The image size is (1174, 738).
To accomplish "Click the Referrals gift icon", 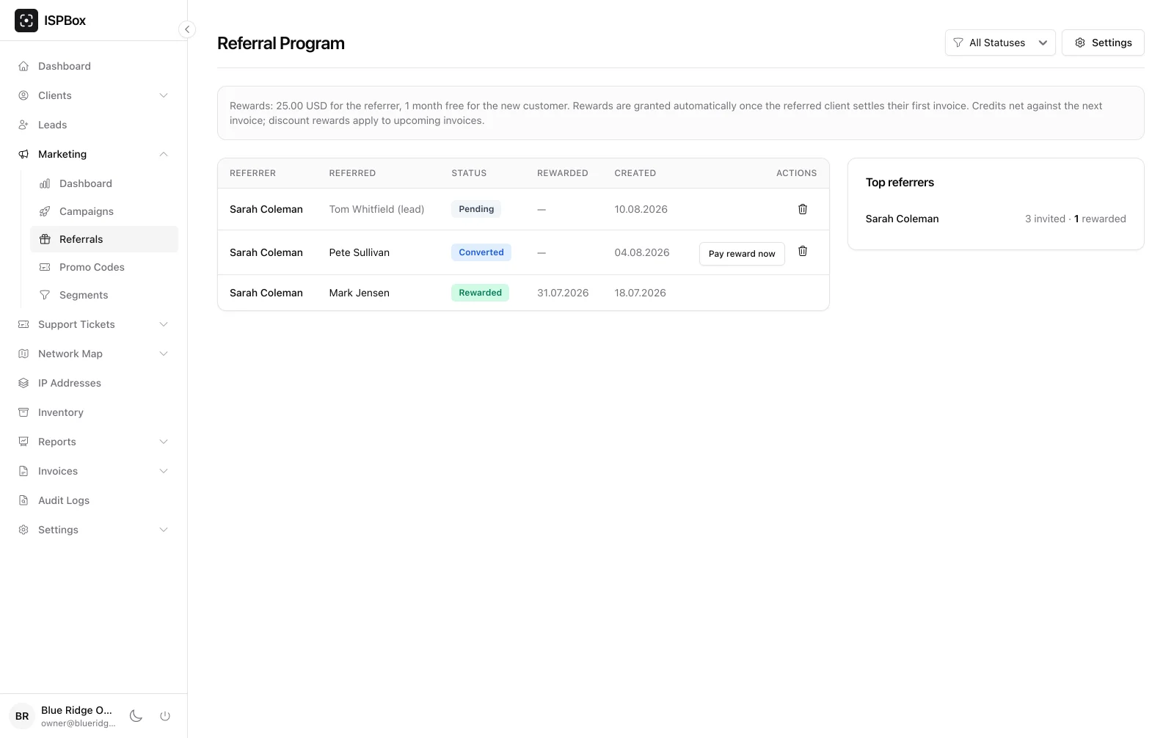I will tap(45, 239).
